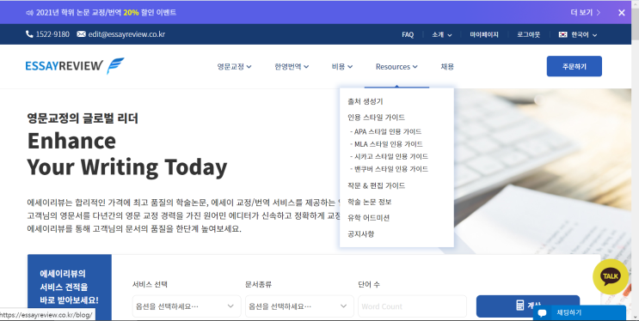Expand the 비용 menu
The height and width of the screenshot is (321, 639).
coord(342,66)
